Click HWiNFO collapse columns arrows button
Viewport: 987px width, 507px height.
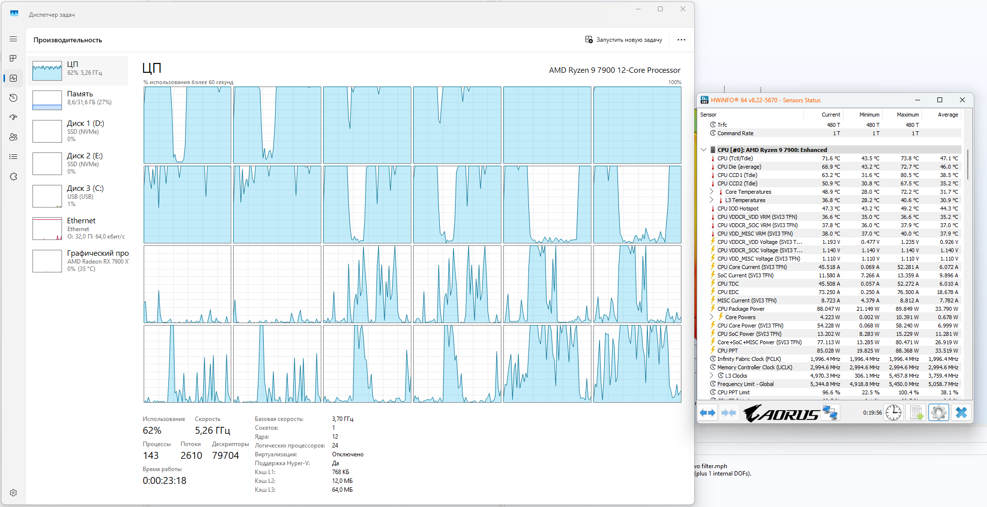[729, 413]
